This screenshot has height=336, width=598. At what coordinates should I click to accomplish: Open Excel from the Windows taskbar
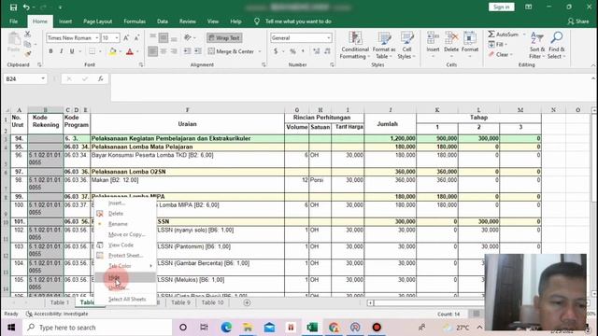tap(312, 328)
